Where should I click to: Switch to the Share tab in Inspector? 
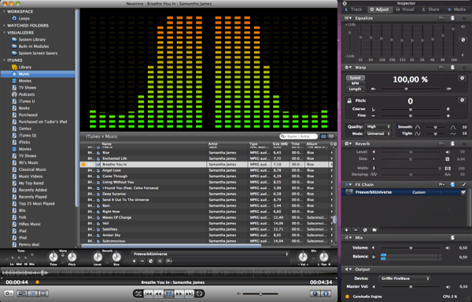point(430,9)
